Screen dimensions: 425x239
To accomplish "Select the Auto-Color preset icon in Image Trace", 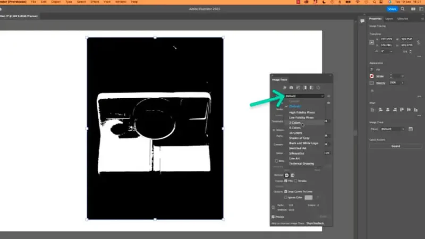I will [284, 88].
